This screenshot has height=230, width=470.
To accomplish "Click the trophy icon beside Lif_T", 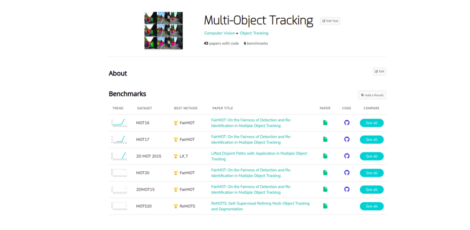I will [x=176, y=156].
